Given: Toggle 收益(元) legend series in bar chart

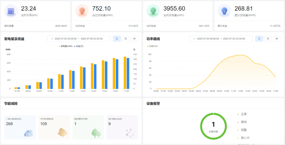Looking at the screenshot, I should tap(79, 46).
